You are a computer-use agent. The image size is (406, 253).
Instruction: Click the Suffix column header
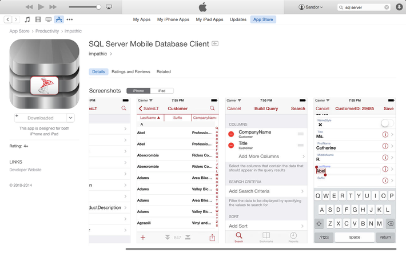pyautogui.click(x=178, y=118)
